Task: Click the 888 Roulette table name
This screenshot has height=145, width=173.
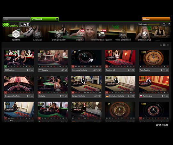Action: coord(10,70)
